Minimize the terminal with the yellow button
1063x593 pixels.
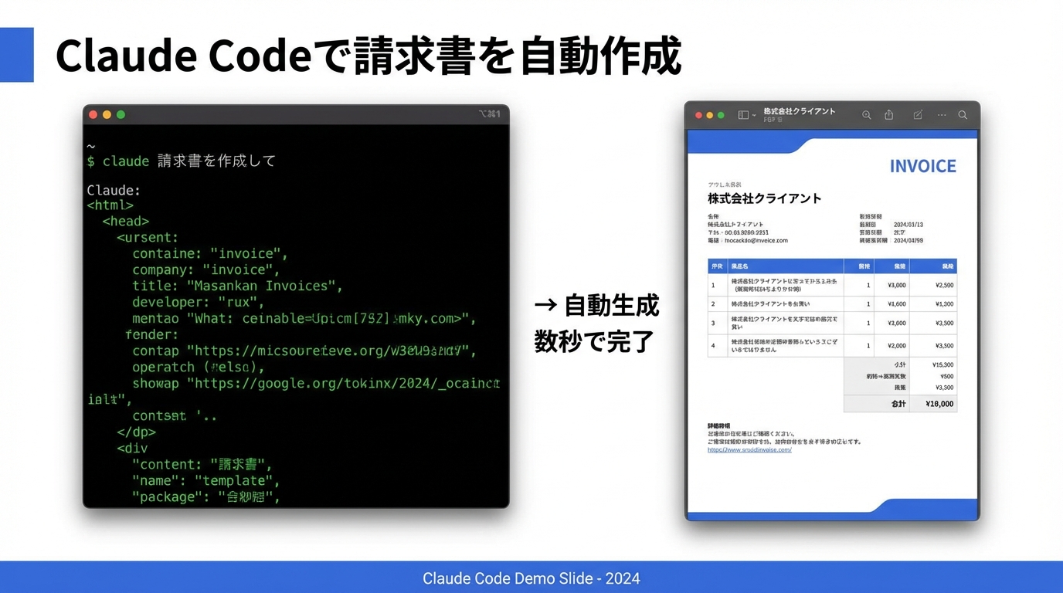point(107,114)
